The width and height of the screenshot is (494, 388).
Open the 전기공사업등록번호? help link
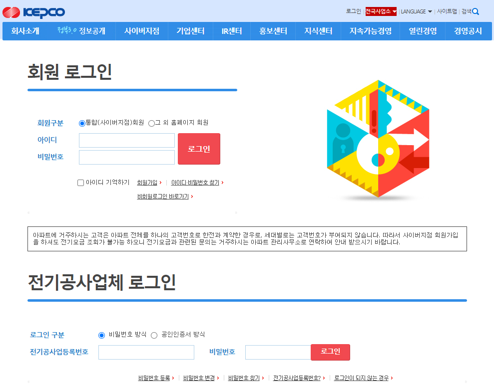coord(297,378)
